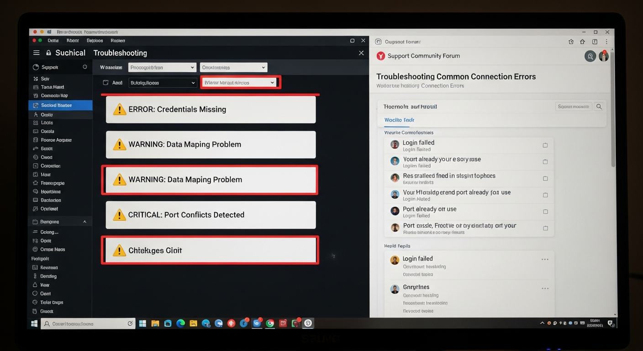Open the red-highlighted dropdown in second filter row
This screenshot has height=351, width=643.
coord(240,83)
